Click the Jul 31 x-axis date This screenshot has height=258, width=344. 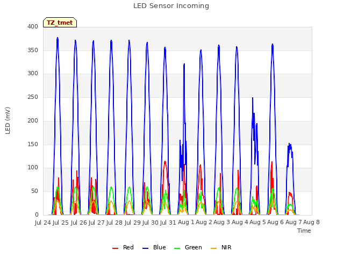(x=168, y=223)
